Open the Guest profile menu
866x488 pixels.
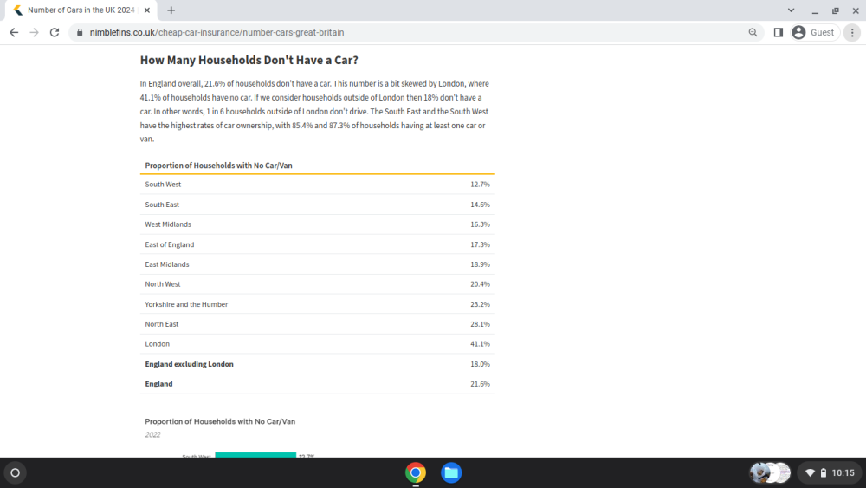click(x=815, y=33)
